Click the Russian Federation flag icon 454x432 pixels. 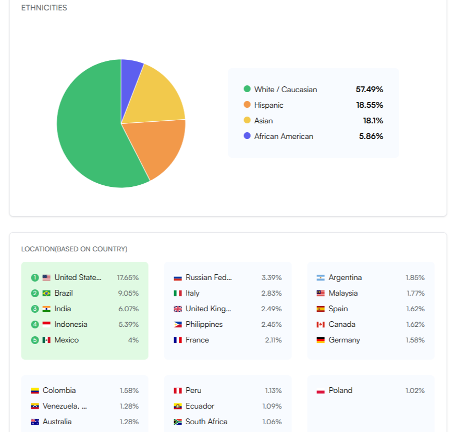click(178, 277)
